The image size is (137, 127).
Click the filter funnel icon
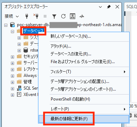(x=54, y=16)
